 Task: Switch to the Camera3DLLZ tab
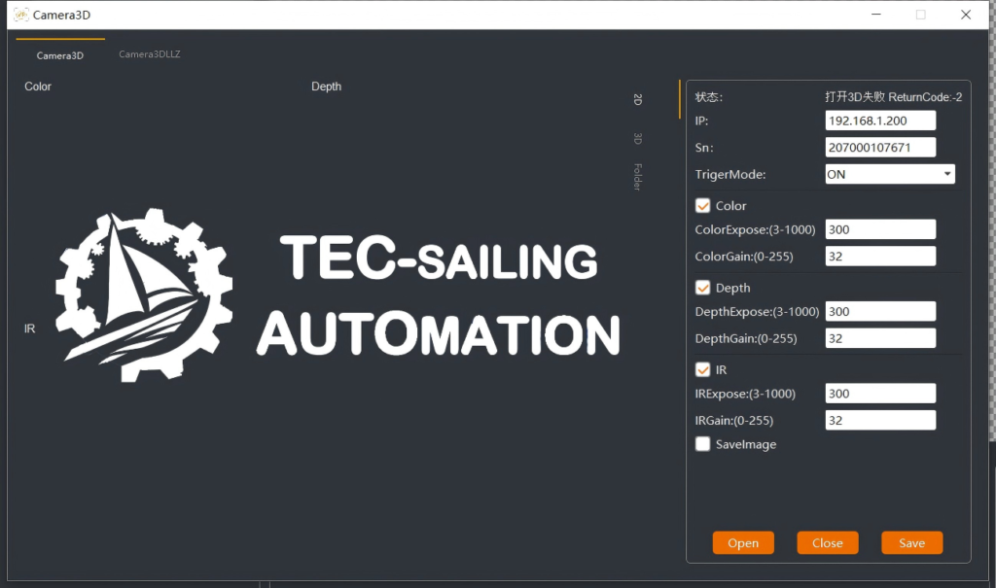click(x=150, y=54)
